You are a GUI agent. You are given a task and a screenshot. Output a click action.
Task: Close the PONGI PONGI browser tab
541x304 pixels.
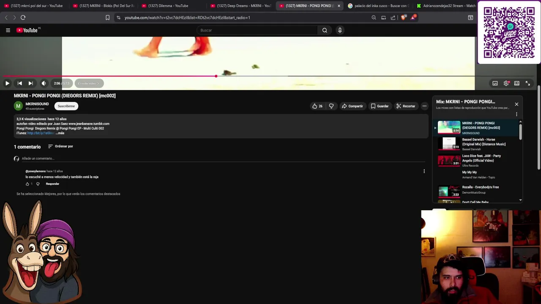(x=339, y=6)
